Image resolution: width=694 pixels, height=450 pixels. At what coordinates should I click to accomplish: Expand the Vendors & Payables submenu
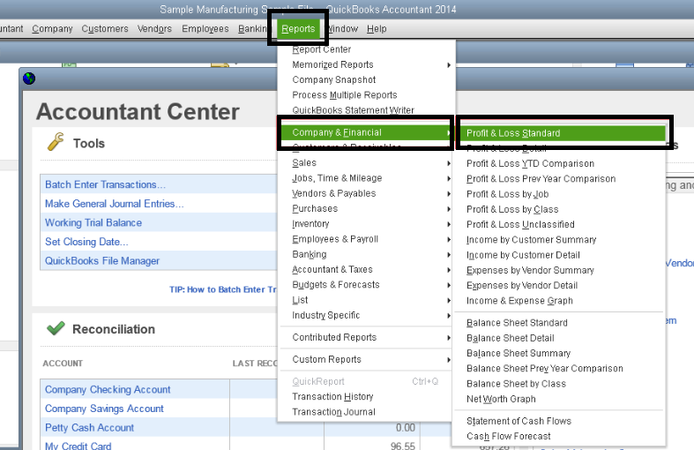[366, 193]
